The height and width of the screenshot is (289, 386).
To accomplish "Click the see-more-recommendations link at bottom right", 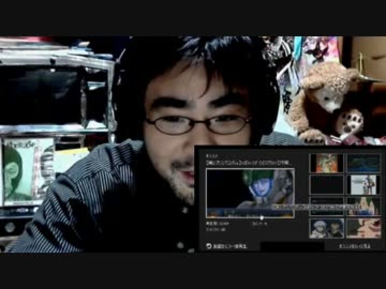I will click(x=355, y=246).
